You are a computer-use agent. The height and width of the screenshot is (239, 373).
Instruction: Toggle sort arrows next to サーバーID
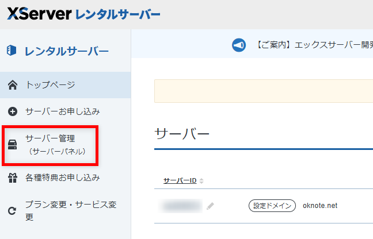click(x=201, y=181)
